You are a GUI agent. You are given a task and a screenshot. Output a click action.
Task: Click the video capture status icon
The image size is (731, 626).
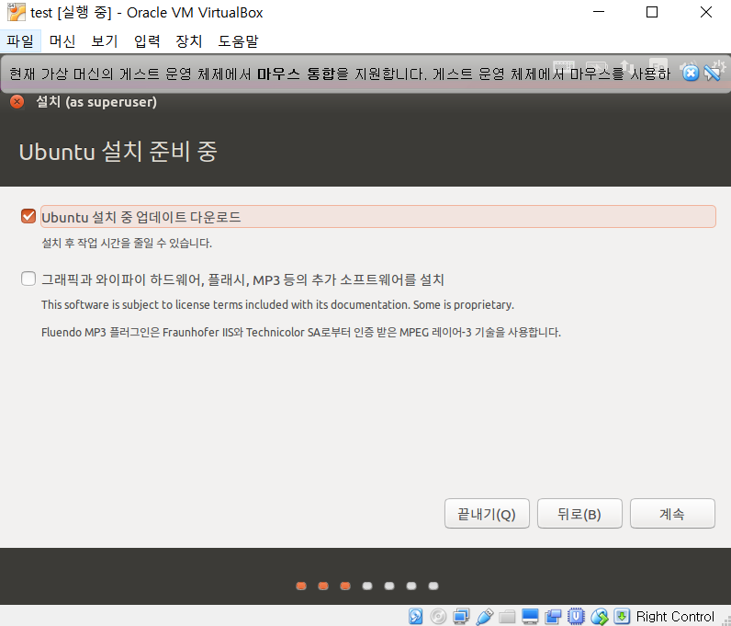coord(553,616)
